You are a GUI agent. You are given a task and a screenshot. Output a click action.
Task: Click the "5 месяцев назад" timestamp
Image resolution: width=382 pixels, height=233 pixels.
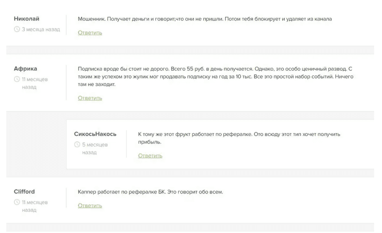click(x=95, y=148)
